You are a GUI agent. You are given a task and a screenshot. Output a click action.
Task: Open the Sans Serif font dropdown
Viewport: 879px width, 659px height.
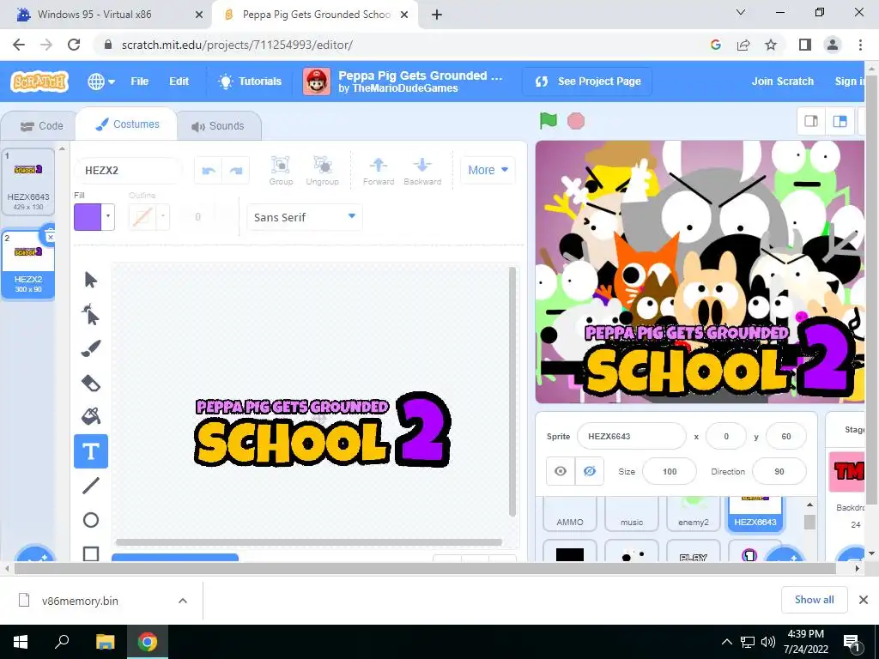(x=305, y=217)
